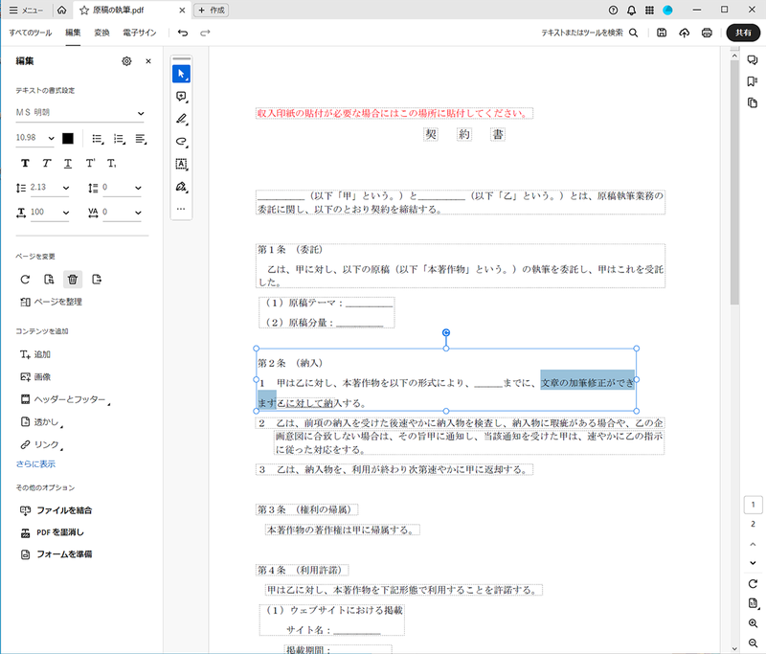
Task: Open the page display options icon
Action: point(754,603)
